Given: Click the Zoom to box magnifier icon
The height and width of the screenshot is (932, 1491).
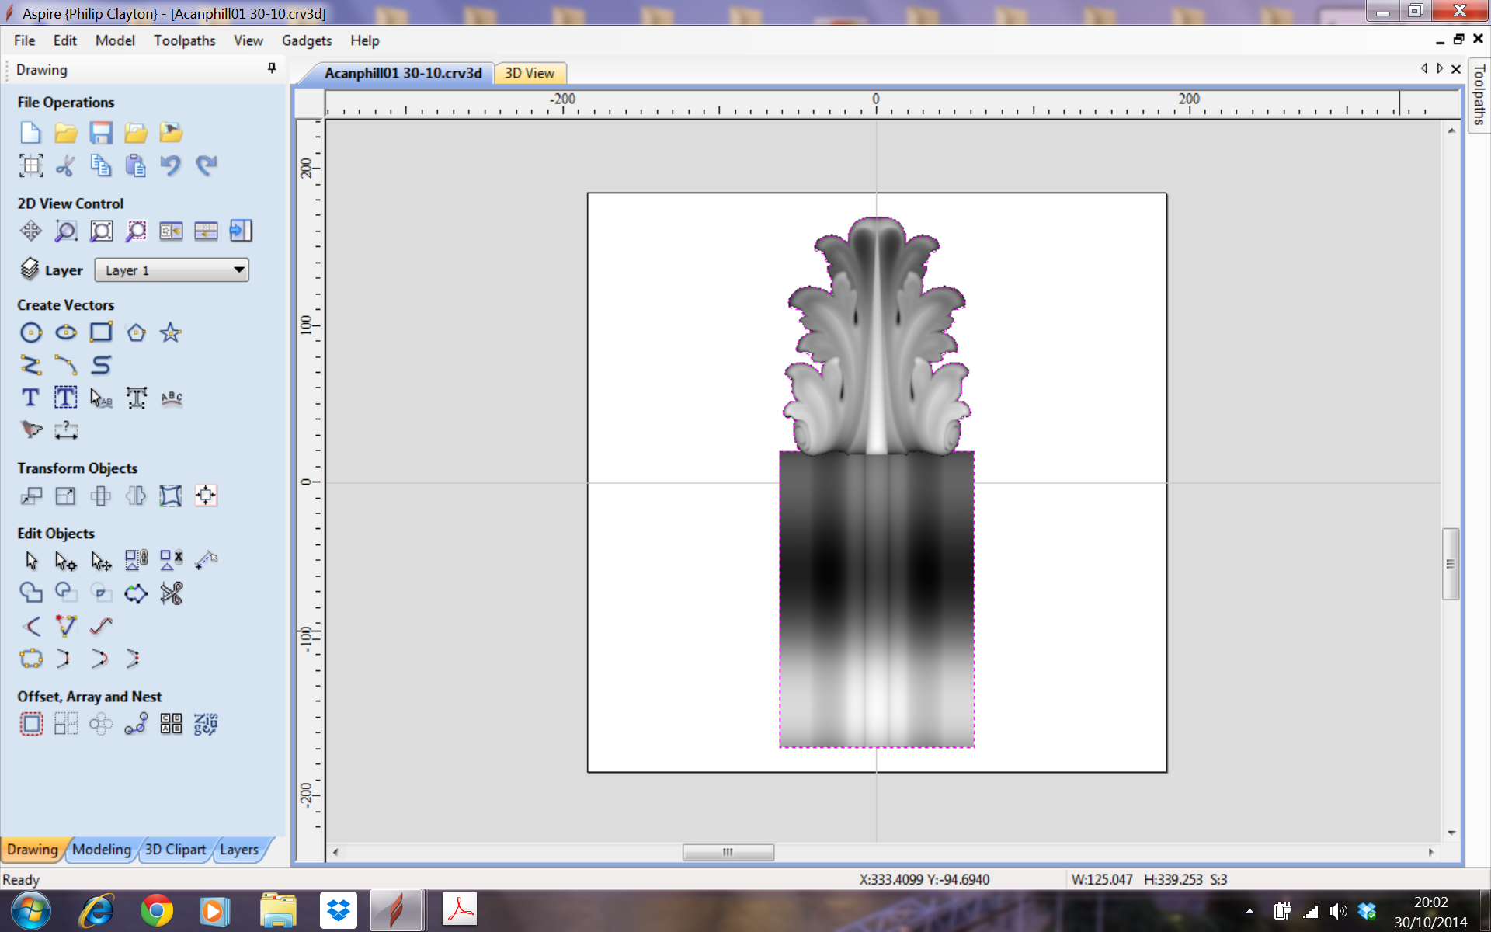Looking at the screenshot, I should click(x=66, y=231).
